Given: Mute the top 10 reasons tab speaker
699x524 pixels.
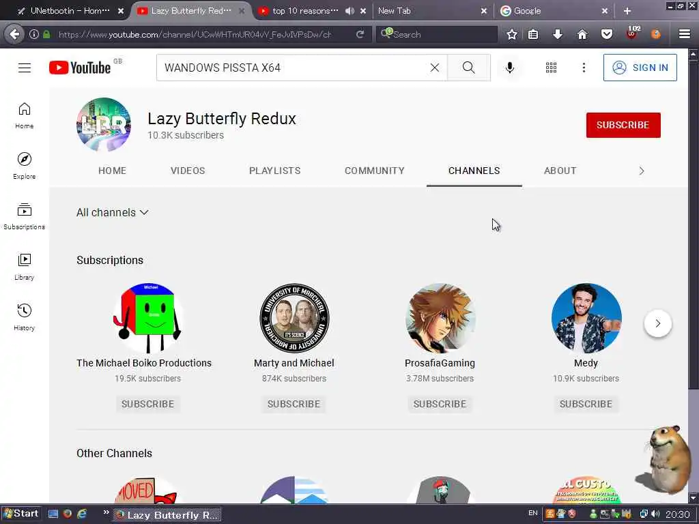Looking at the screenshot, I should tap(350, 11).
